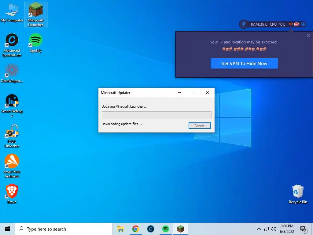The width and height of the screenshot is (313, 235).
Task: Open Advanced SystemCare from the taskbar
Action: pos(150,229)
